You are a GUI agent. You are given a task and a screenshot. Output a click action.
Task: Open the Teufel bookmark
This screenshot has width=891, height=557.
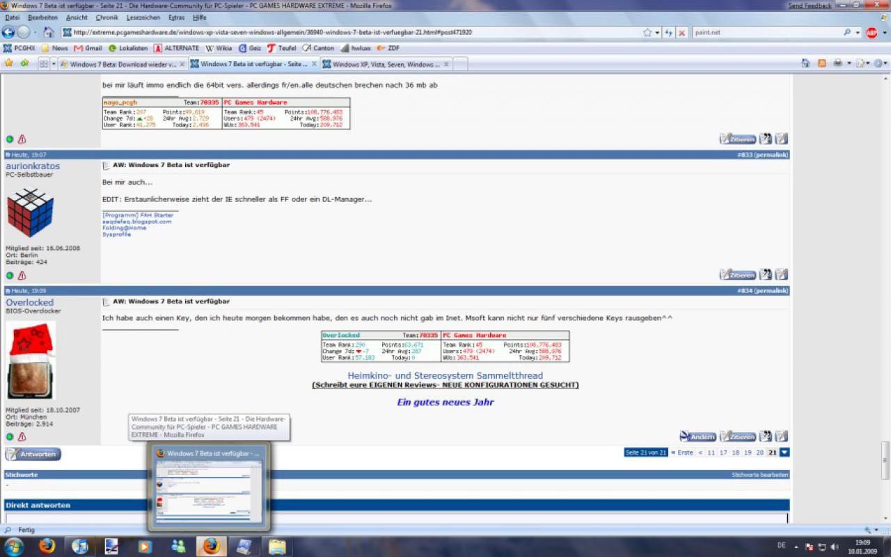click(x=282, y=48)
